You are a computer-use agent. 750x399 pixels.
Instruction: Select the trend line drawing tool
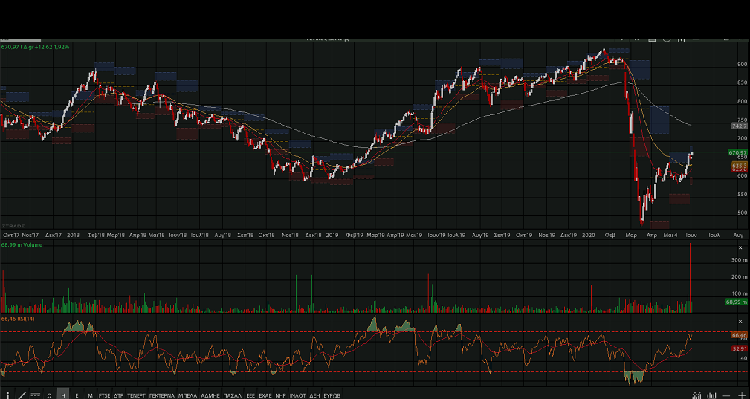tap(21, 395)
